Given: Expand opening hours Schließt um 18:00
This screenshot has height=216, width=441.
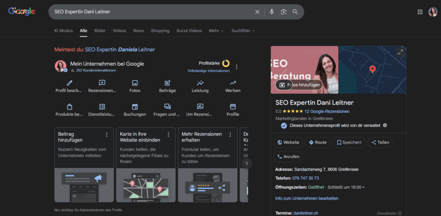Looking at the screenshot, I should coord(346,187).
